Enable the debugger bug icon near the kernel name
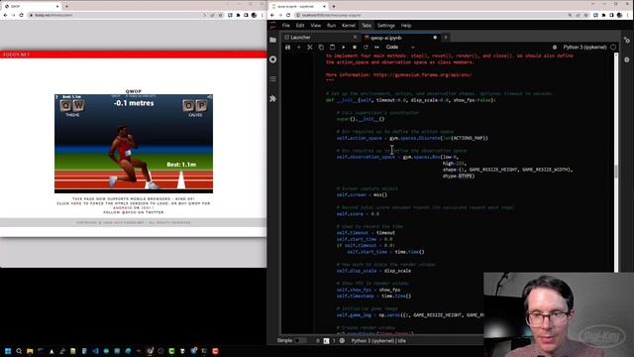Screen dimensions: 634x357 555,48
